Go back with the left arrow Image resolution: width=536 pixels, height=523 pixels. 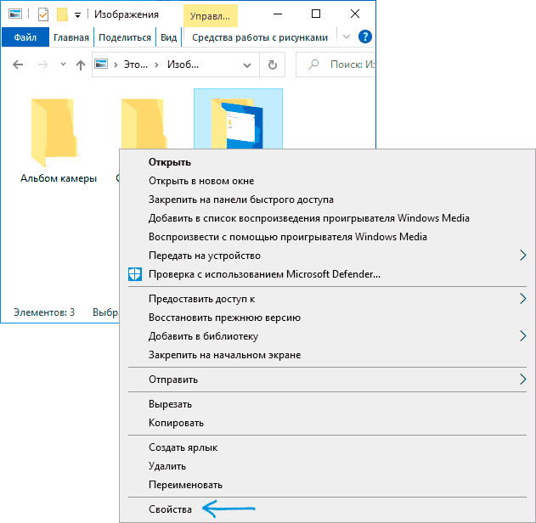[x=18, y=65]
